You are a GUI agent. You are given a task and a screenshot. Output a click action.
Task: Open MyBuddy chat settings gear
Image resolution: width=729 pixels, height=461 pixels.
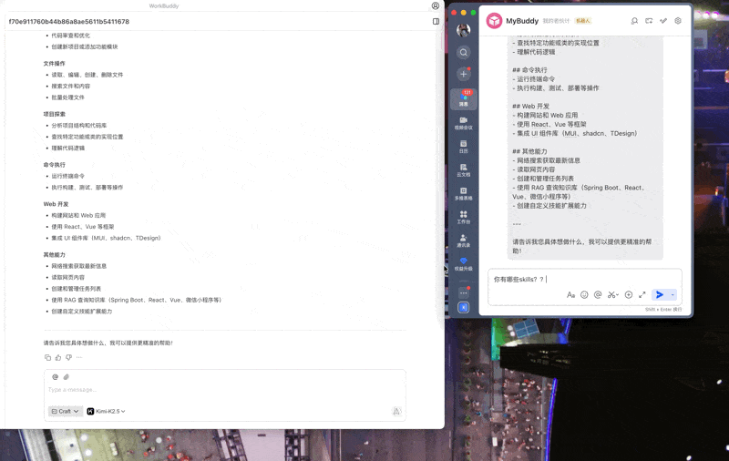[x=678, y=21]
